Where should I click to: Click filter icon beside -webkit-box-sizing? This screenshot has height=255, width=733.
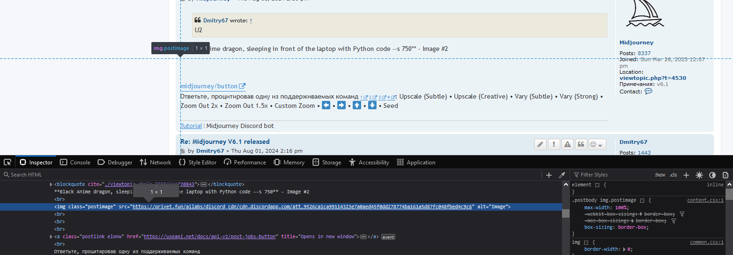tap(682, 214)
